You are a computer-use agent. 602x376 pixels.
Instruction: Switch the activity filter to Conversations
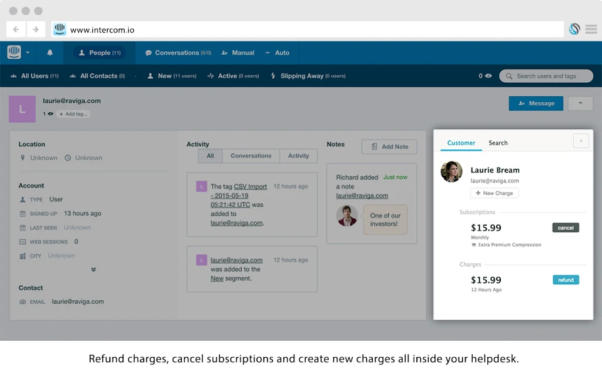tap(250, 156)
